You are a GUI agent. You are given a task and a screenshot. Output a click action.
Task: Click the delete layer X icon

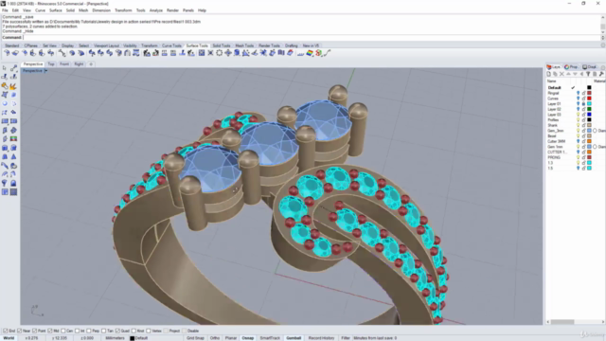[561, 74]
